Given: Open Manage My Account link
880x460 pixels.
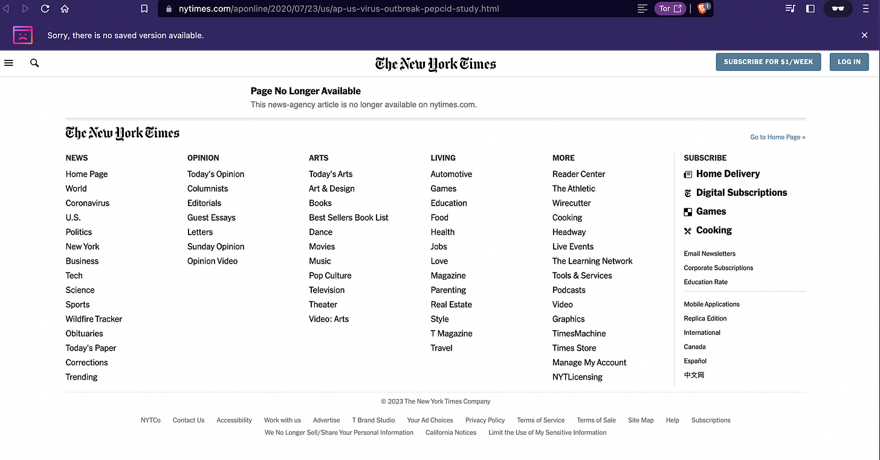Looking at the screenshot, I should tap(589, 363).
